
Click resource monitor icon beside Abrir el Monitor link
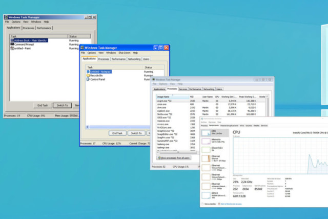219,204
